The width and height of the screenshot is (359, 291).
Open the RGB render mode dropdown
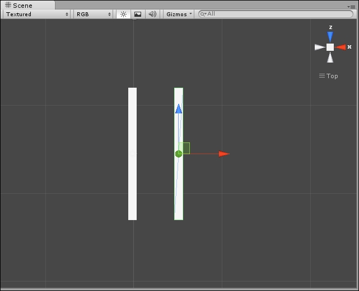tap(93, 14)
